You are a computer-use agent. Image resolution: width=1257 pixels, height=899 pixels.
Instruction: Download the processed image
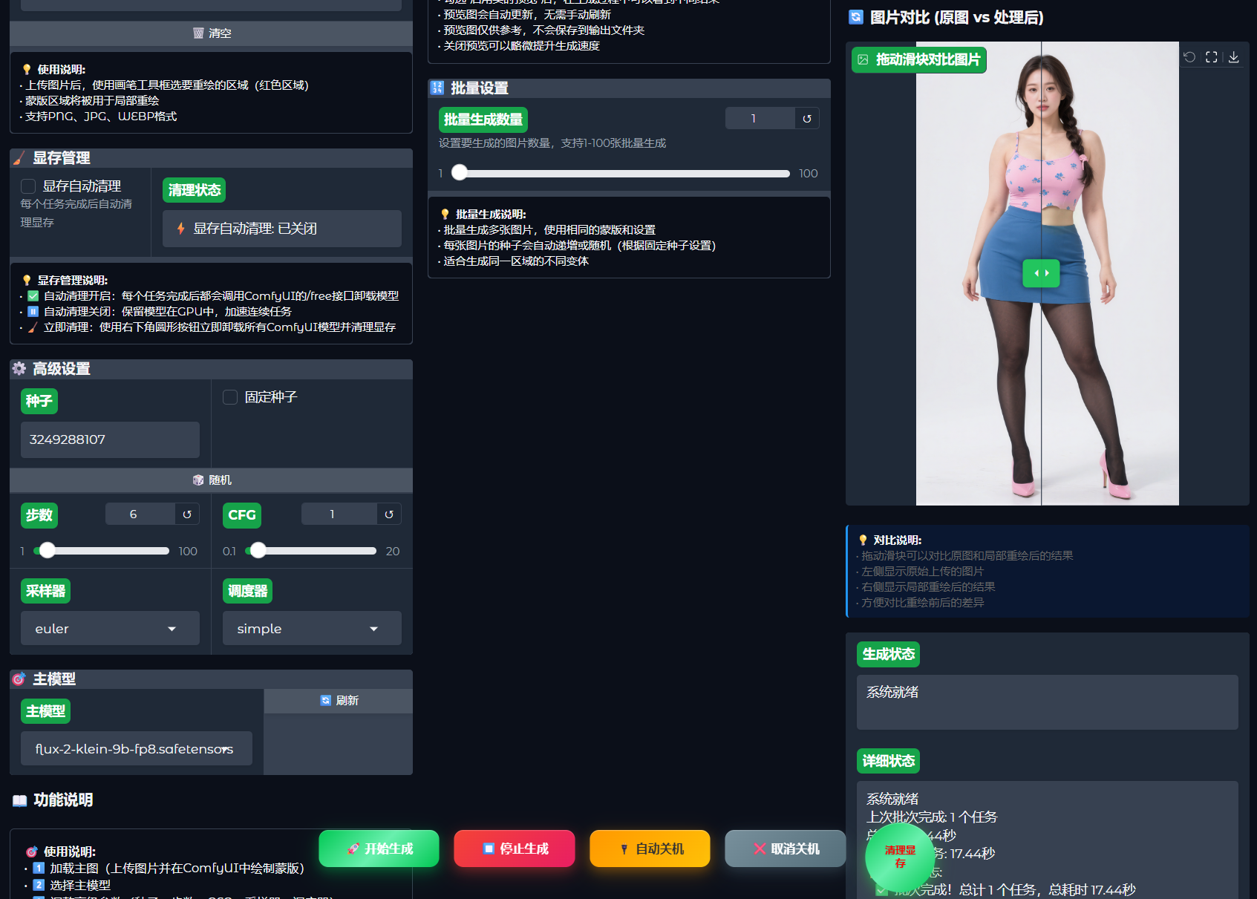tap(1234, 57)
